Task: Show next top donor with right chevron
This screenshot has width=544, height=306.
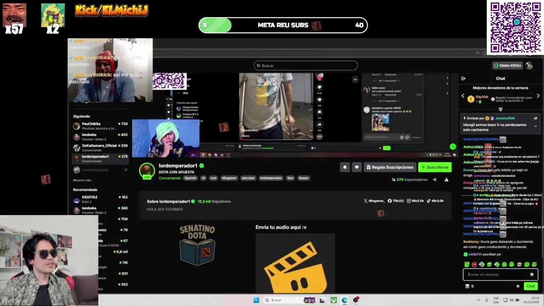Action: pyautogui.click(x=538, y=96)
